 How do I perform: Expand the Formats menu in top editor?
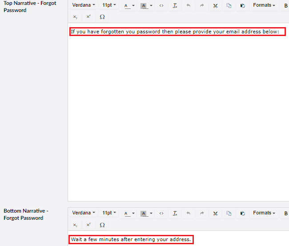point(264,5)
